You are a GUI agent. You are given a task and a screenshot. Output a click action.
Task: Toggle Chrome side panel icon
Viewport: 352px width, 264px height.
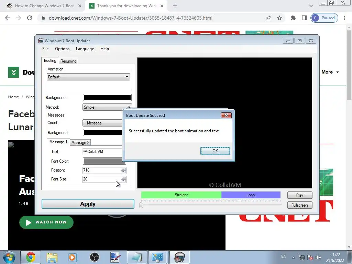[304, 18]
